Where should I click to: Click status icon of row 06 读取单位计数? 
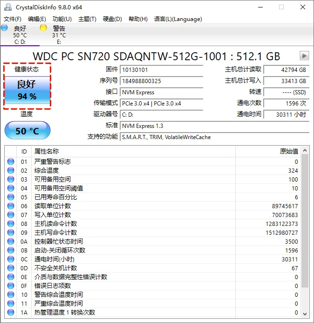(x=11, y=206)
